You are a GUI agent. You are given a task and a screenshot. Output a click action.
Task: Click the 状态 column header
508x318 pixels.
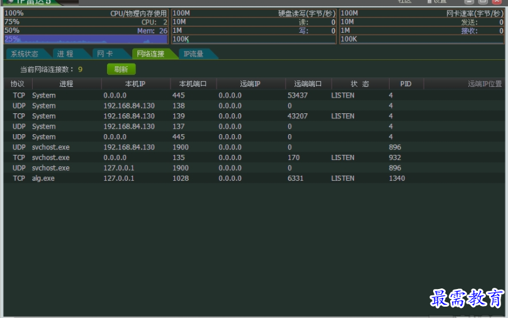click(x=360, y=84)
